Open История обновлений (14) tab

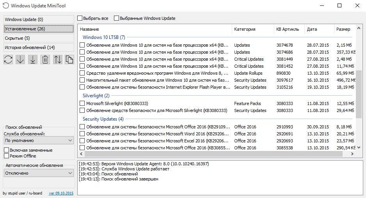[x=39, y=47]
